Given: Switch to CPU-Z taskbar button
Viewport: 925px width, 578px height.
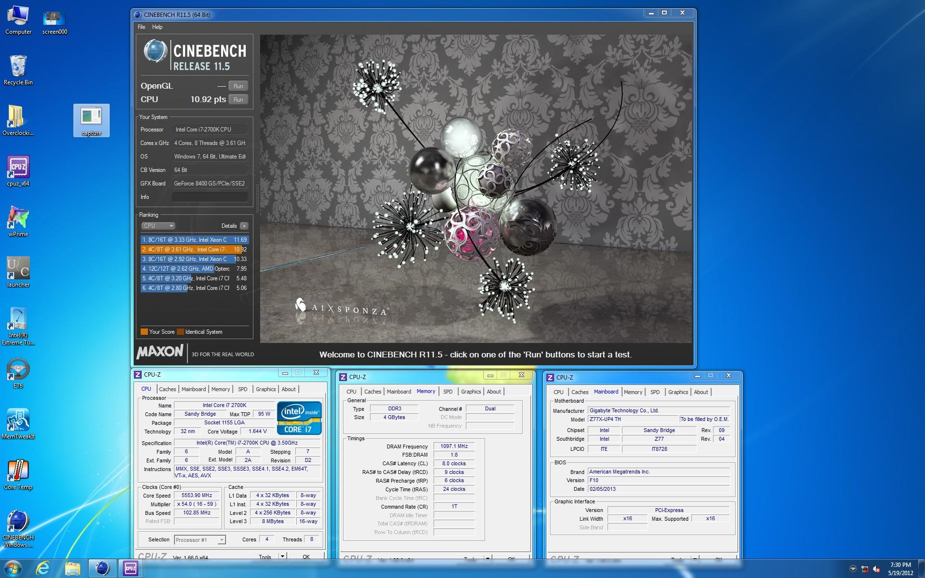Looking at the screenshot, I should [x=131, y=569].
